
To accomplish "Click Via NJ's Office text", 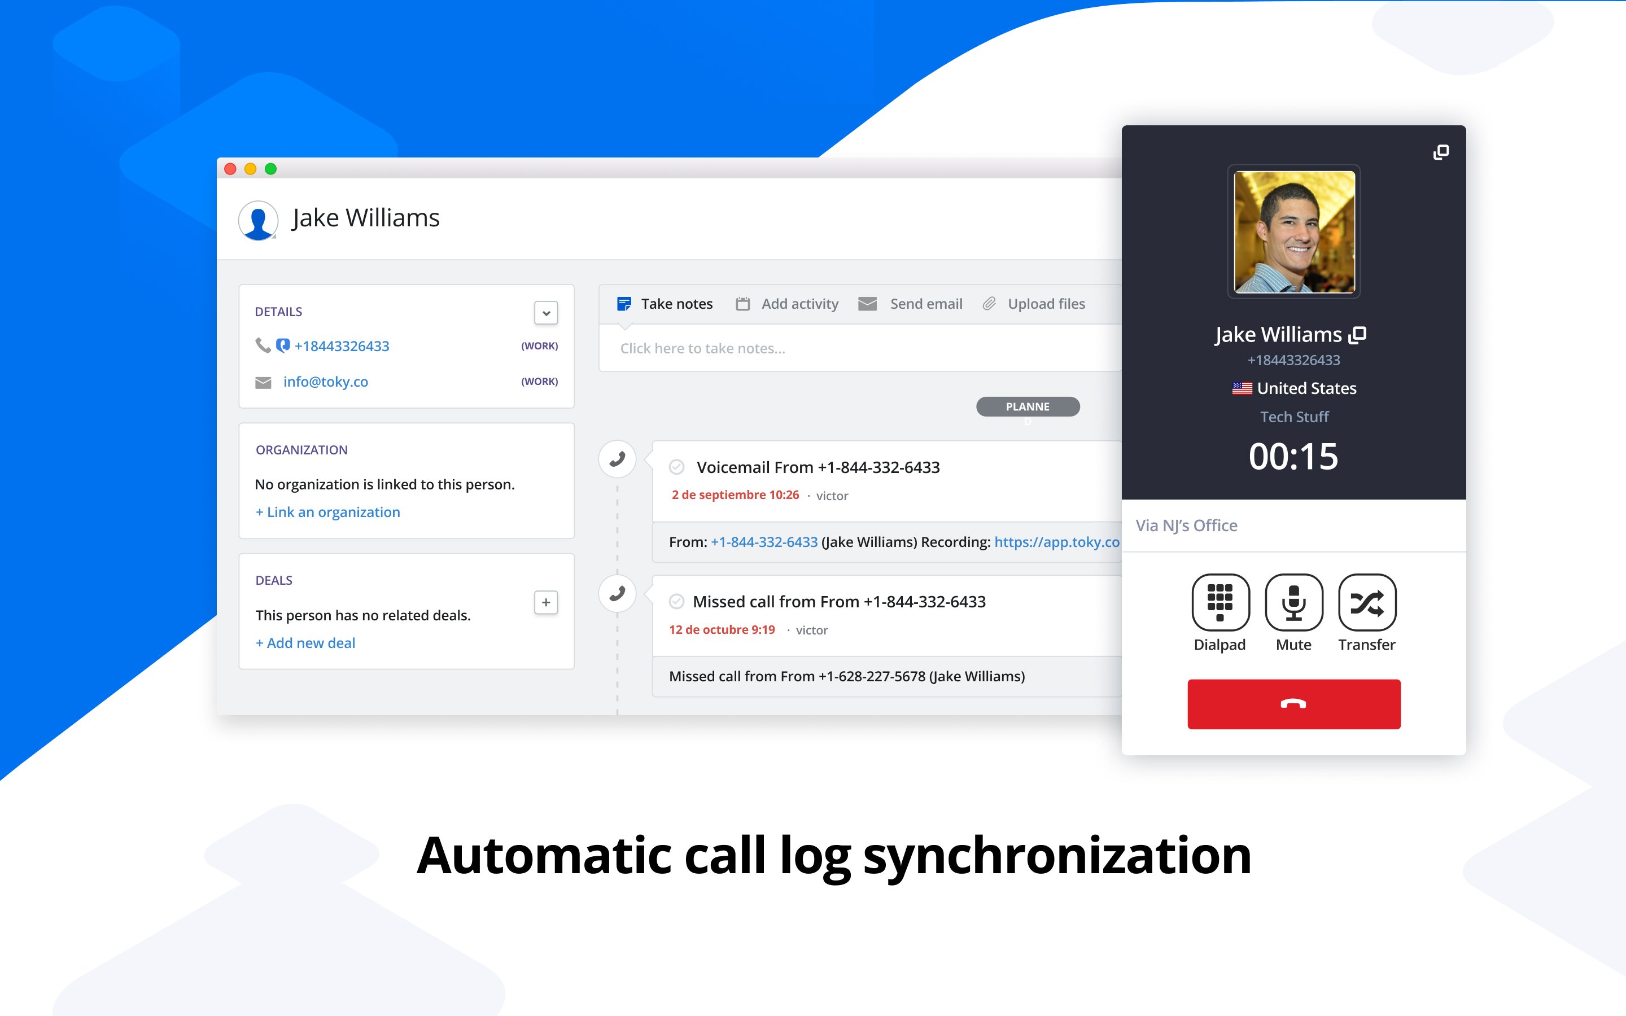I will (x=1186, y=525).
